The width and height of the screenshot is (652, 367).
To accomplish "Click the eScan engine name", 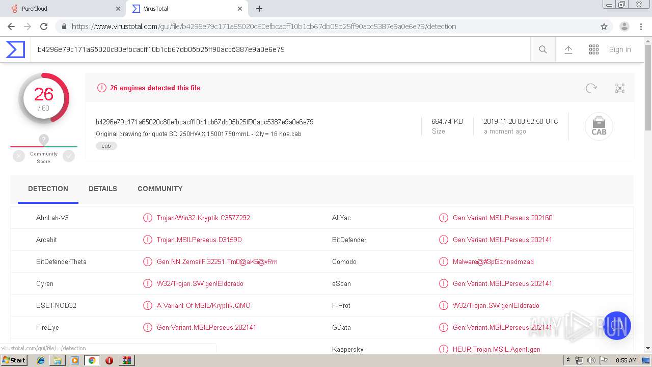I will [x=341, y=283].
